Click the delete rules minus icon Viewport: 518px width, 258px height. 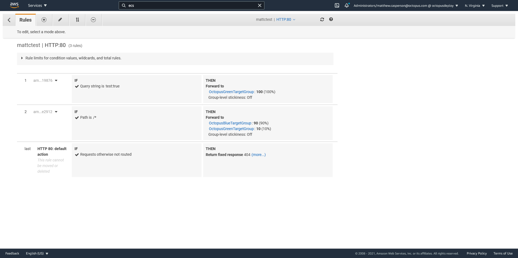[93, 20]
